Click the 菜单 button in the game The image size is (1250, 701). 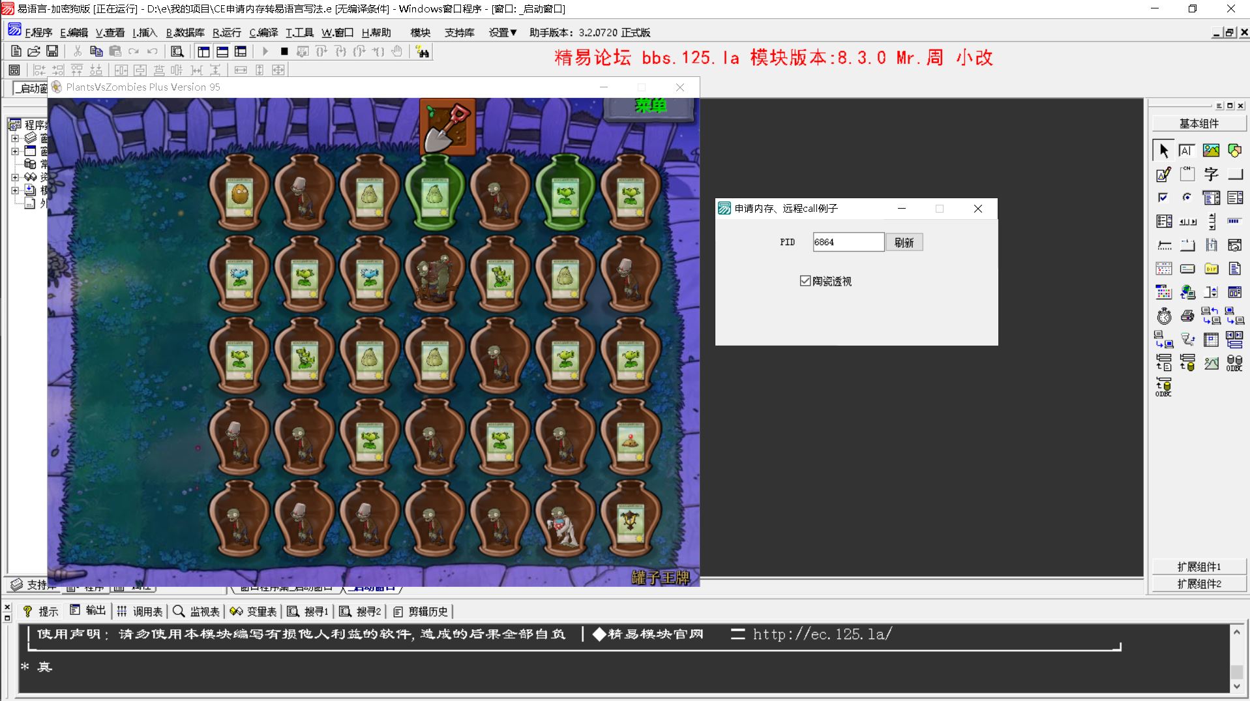coord(649,107)
